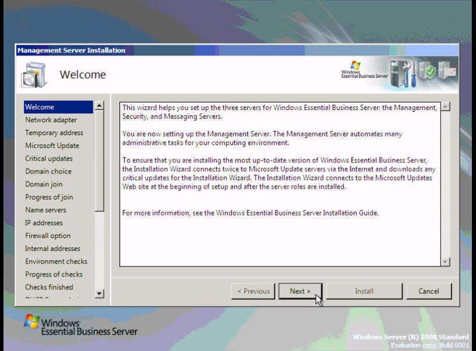Click the Install button

[x=364, y=291]
